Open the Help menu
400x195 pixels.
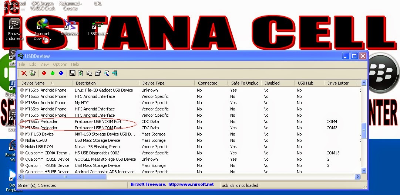coord(75,64)
